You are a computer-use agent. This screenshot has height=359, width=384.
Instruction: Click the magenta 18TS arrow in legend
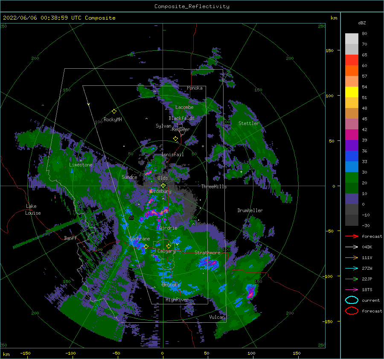point(352,290)
